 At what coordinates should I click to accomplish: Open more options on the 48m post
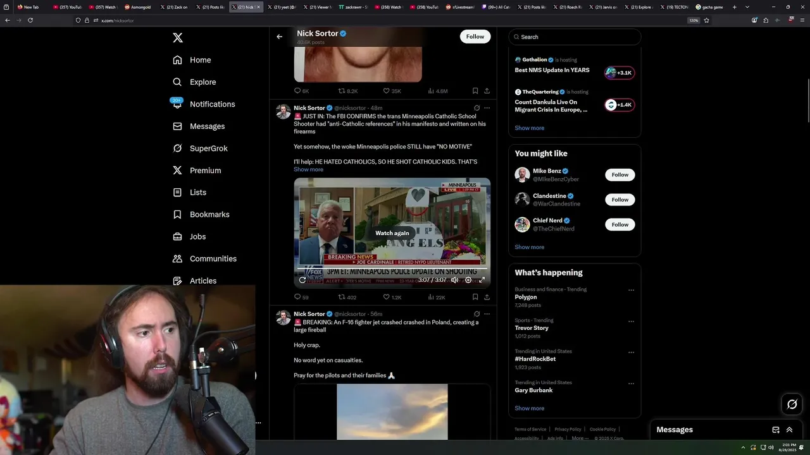tap(487, 108)
